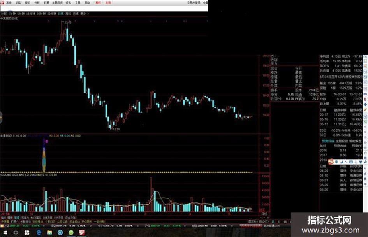Click the red 发现 button
Screen dimensions: 368x237
[x=108, y=3]
